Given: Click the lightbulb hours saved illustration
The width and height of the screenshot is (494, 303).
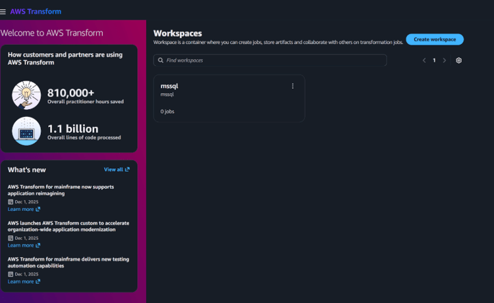Looking at the screenshot, I should click(x=26, y=95).
